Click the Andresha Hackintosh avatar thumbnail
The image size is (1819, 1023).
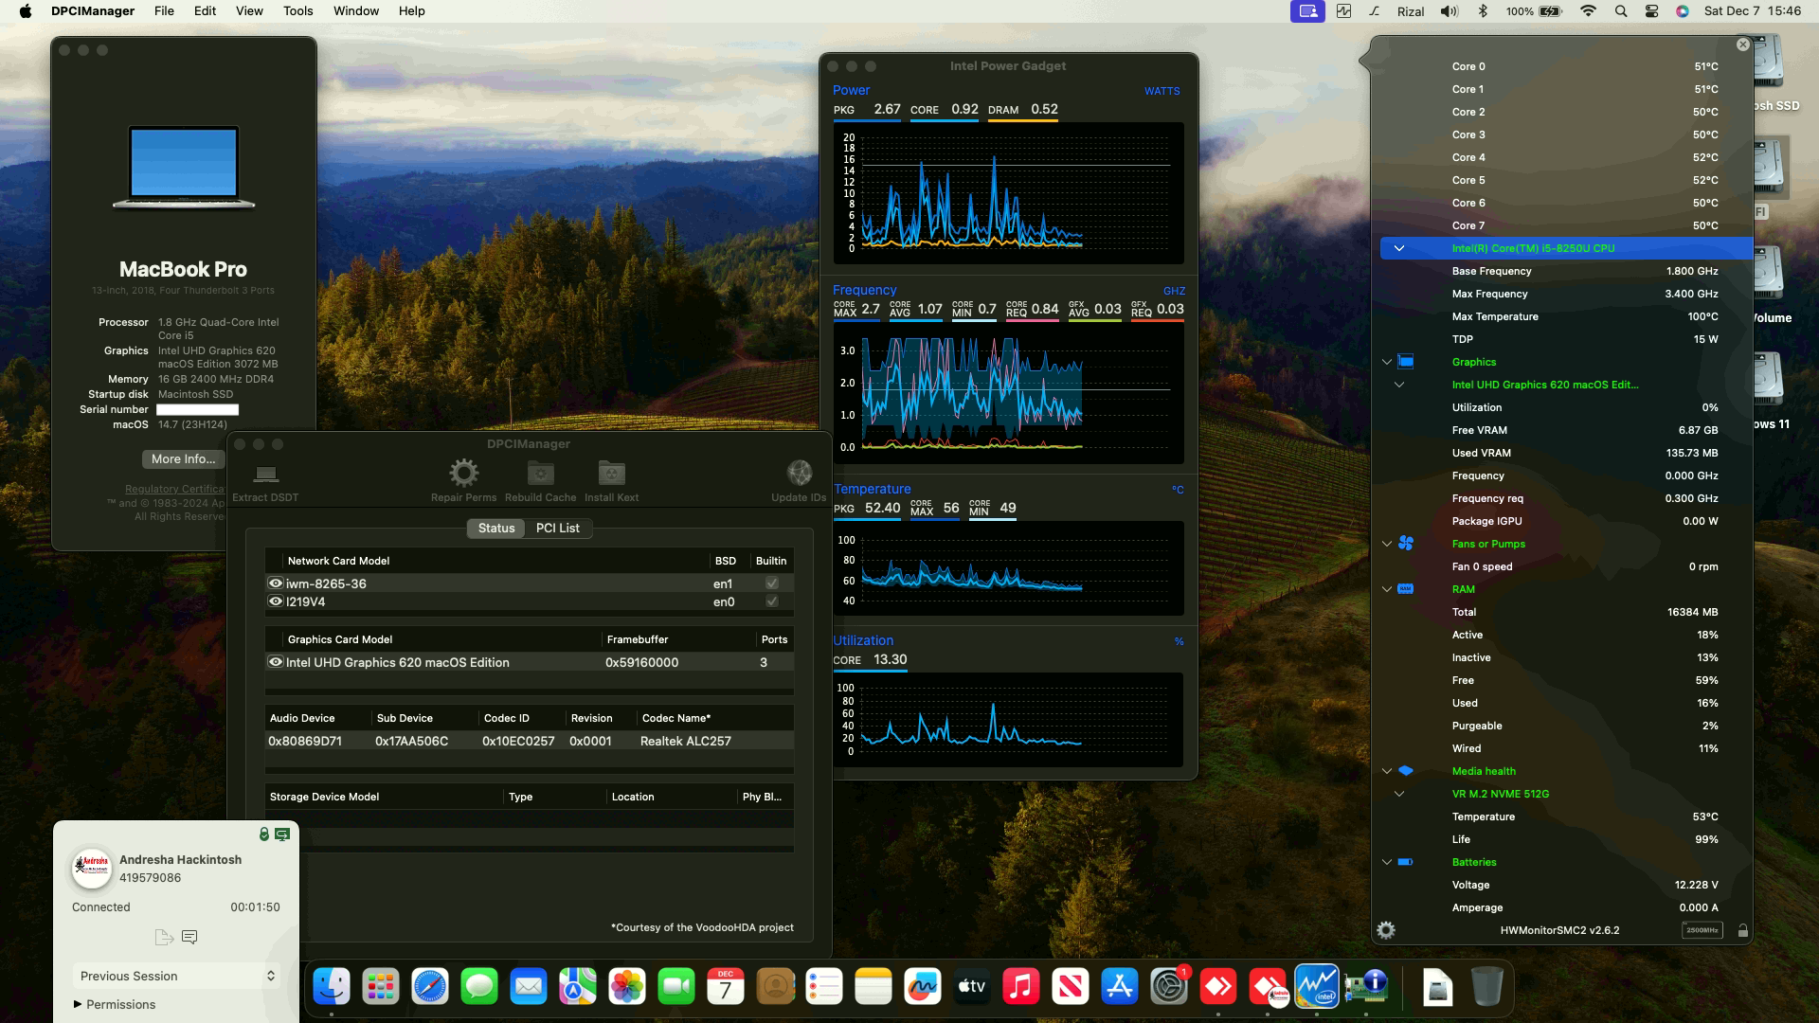click(x=92, y=868)
